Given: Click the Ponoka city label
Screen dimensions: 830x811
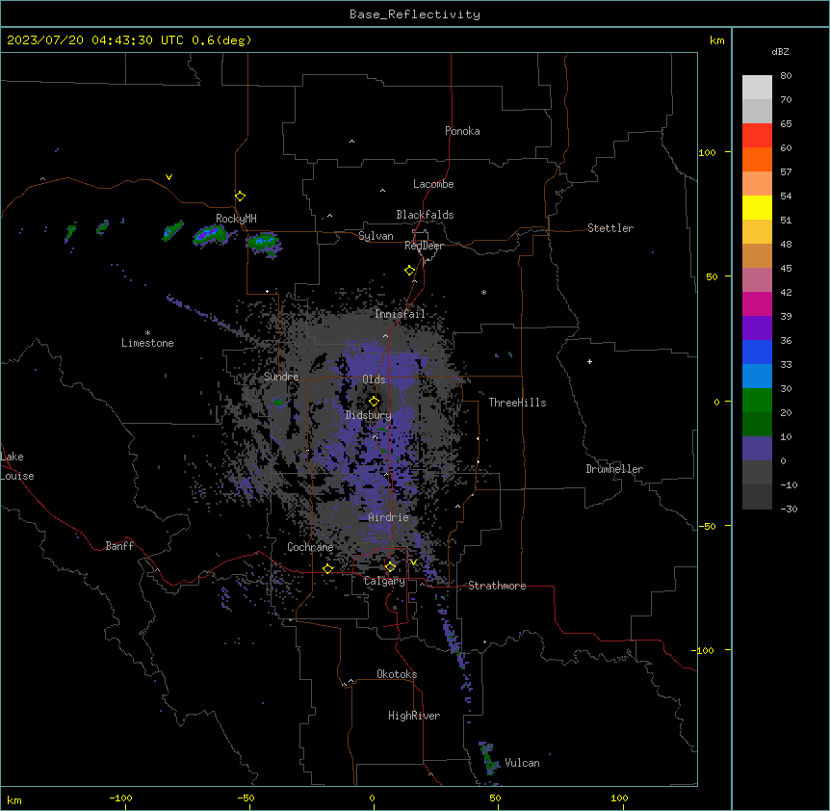Looking at the screenshot, I should click(x=462, y=131).
